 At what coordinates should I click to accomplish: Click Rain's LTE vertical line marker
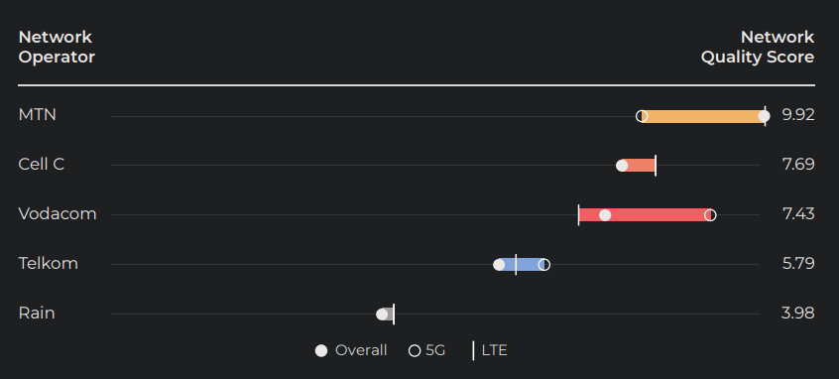pos(394,315)
